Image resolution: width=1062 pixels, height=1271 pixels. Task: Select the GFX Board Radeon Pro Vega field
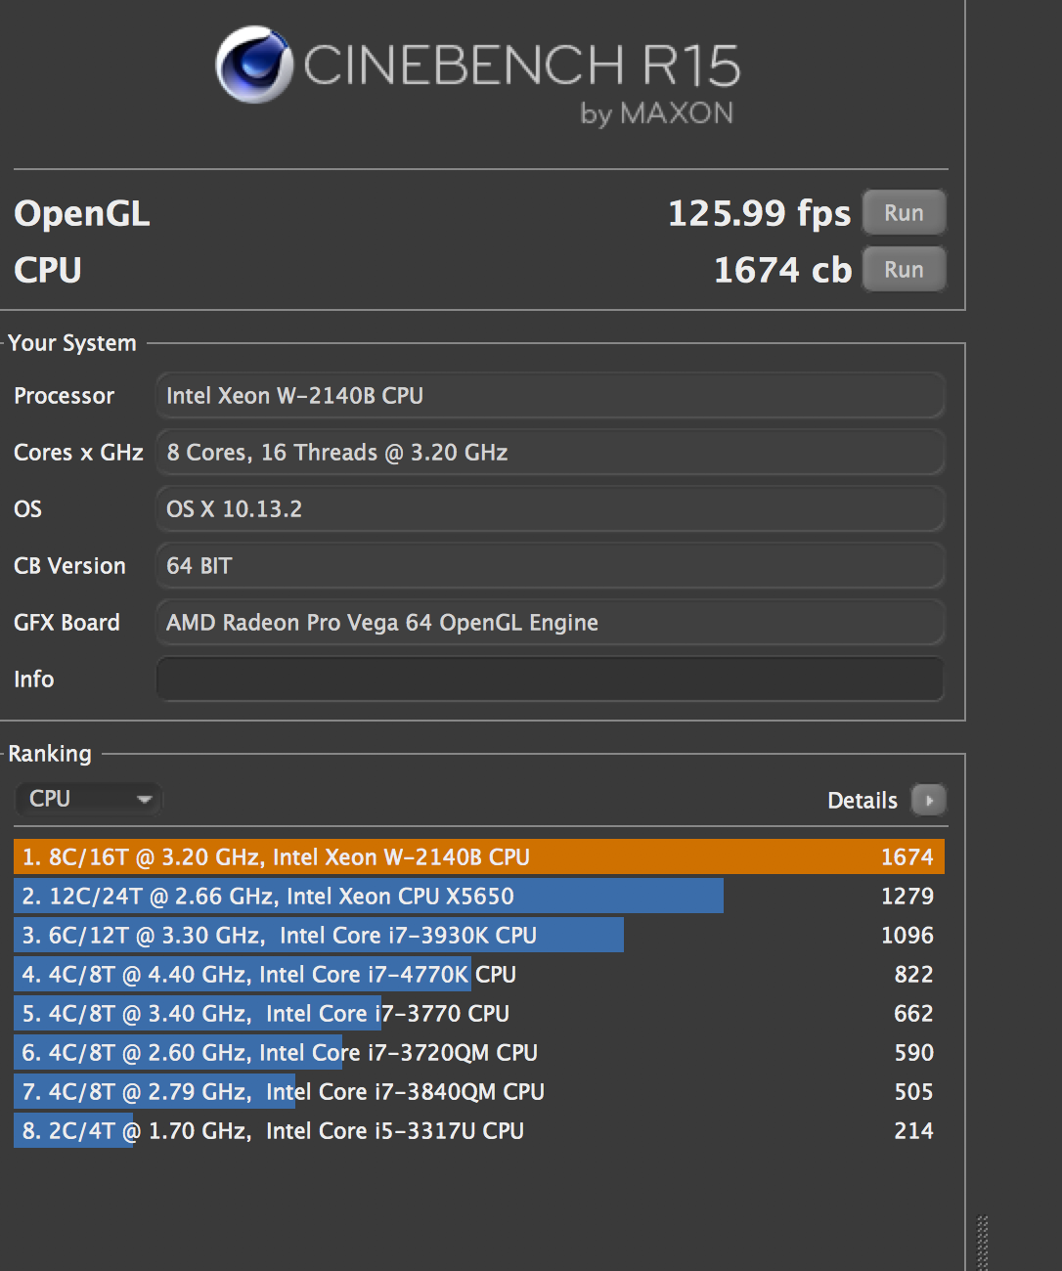point(550,623)
